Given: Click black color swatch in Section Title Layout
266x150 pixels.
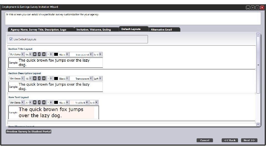Looking at the screenshot, I should 56,54.
